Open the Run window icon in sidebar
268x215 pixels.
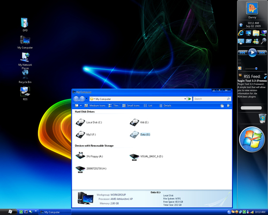click(x=249, y=41)
